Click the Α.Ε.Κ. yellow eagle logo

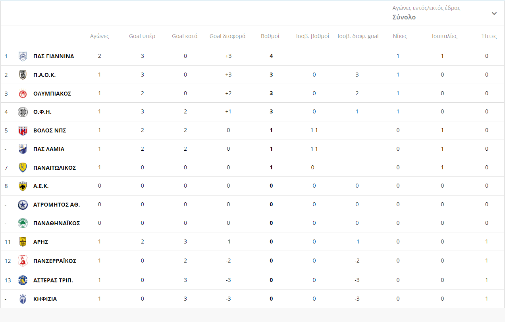tap(23, 186)
